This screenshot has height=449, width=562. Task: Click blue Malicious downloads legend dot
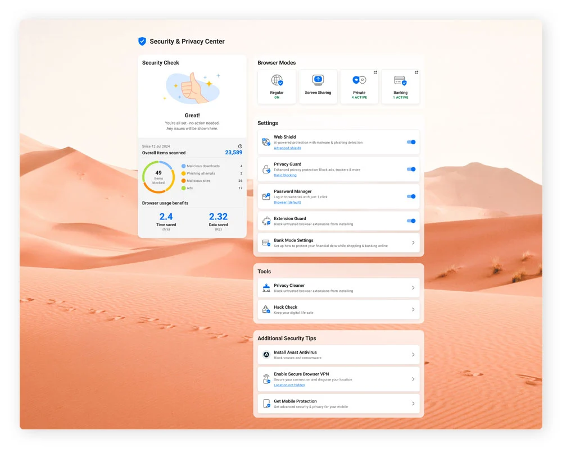point(184,166)
